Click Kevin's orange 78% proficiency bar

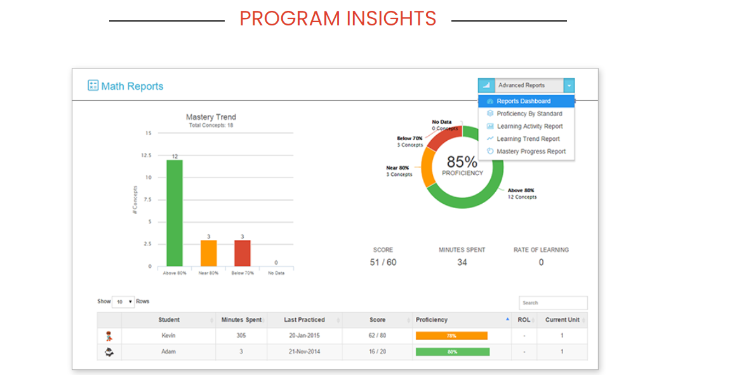(x=451, y=336)
